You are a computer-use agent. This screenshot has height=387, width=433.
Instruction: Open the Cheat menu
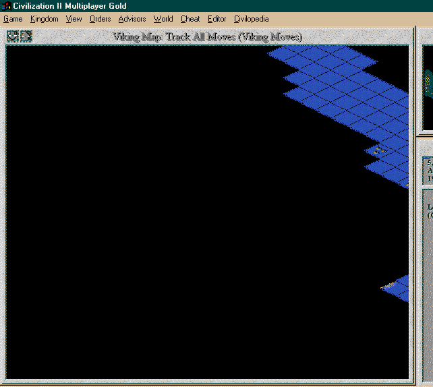click(190, 19)
